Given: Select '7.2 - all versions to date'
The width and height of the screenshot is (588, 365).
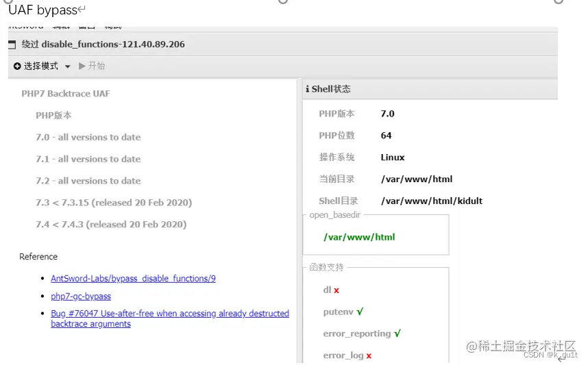Looking at the screenshot, I should click(x=88, y=181).
